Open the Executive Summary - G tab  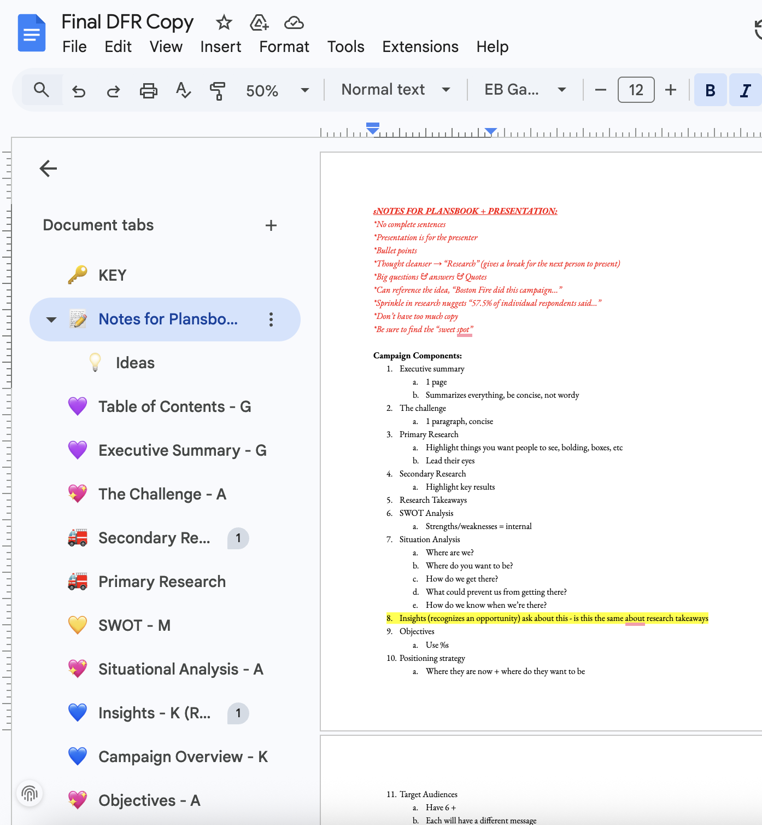click(x=165, y=451)
